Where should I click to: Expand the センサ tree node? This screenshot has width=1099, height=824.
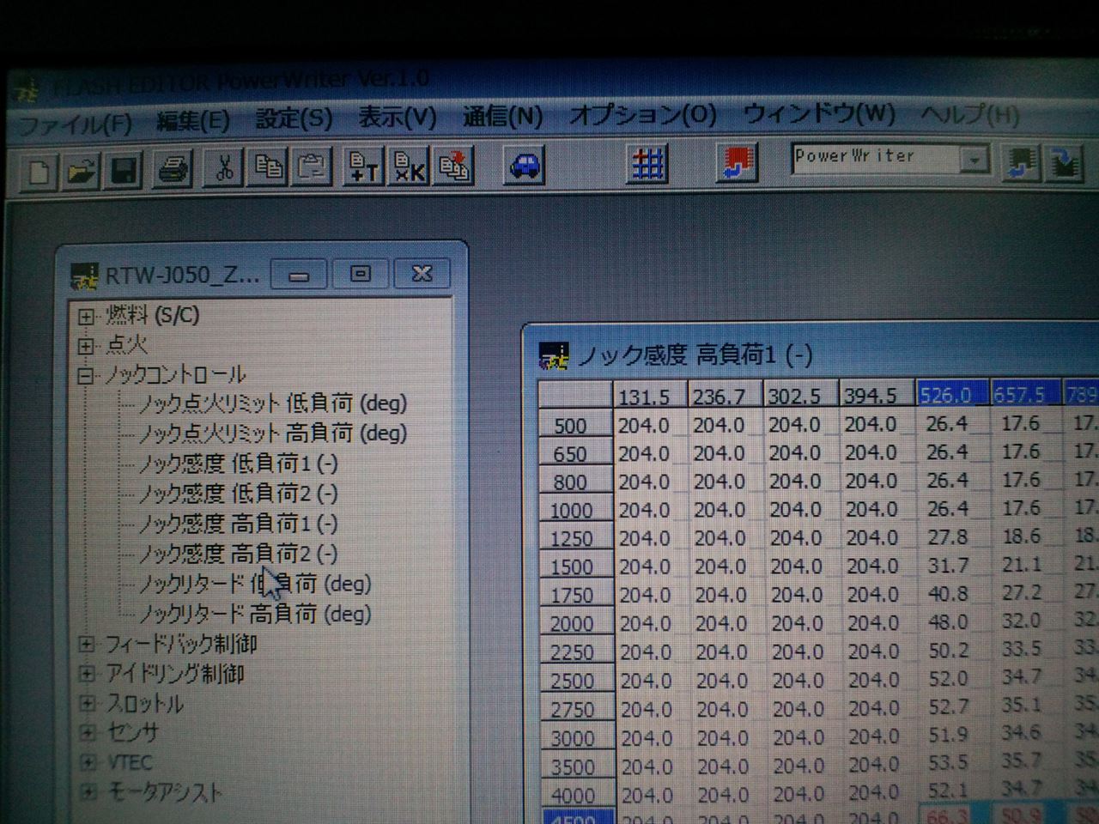pyautogui.click(x=88, y=733)
